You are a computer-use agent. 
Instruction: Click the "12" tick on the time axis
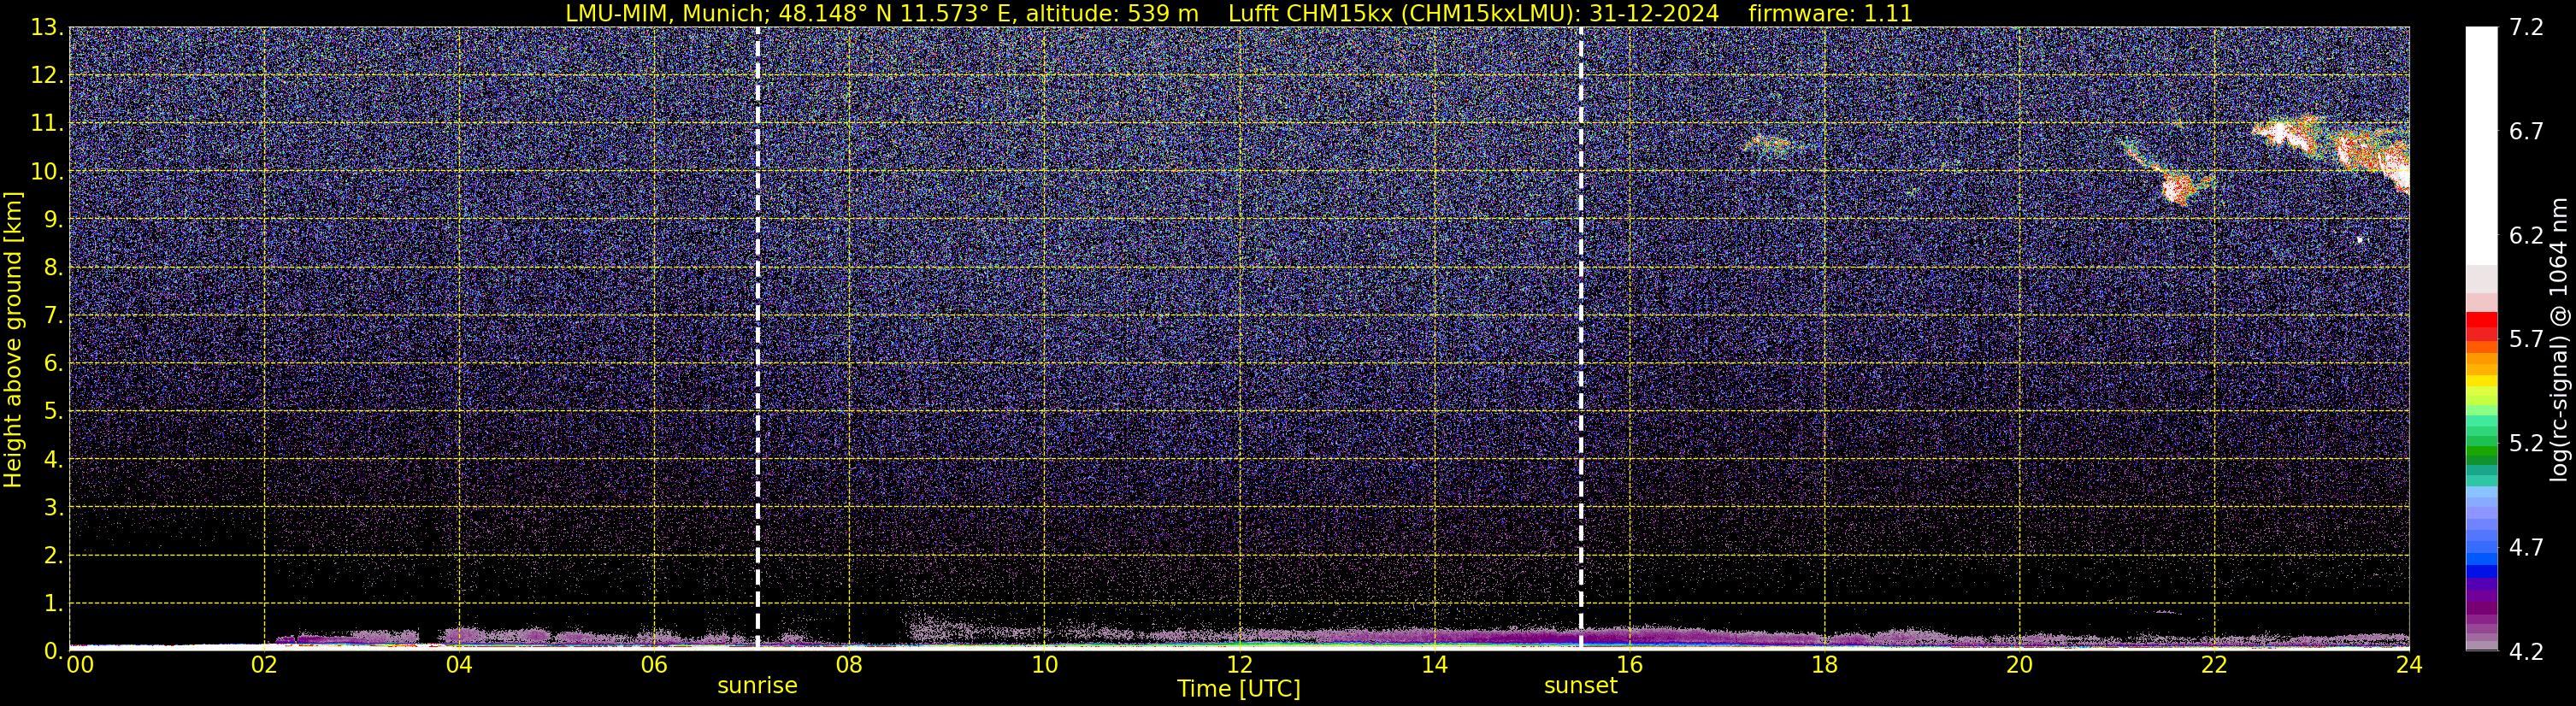(1239, 665)
